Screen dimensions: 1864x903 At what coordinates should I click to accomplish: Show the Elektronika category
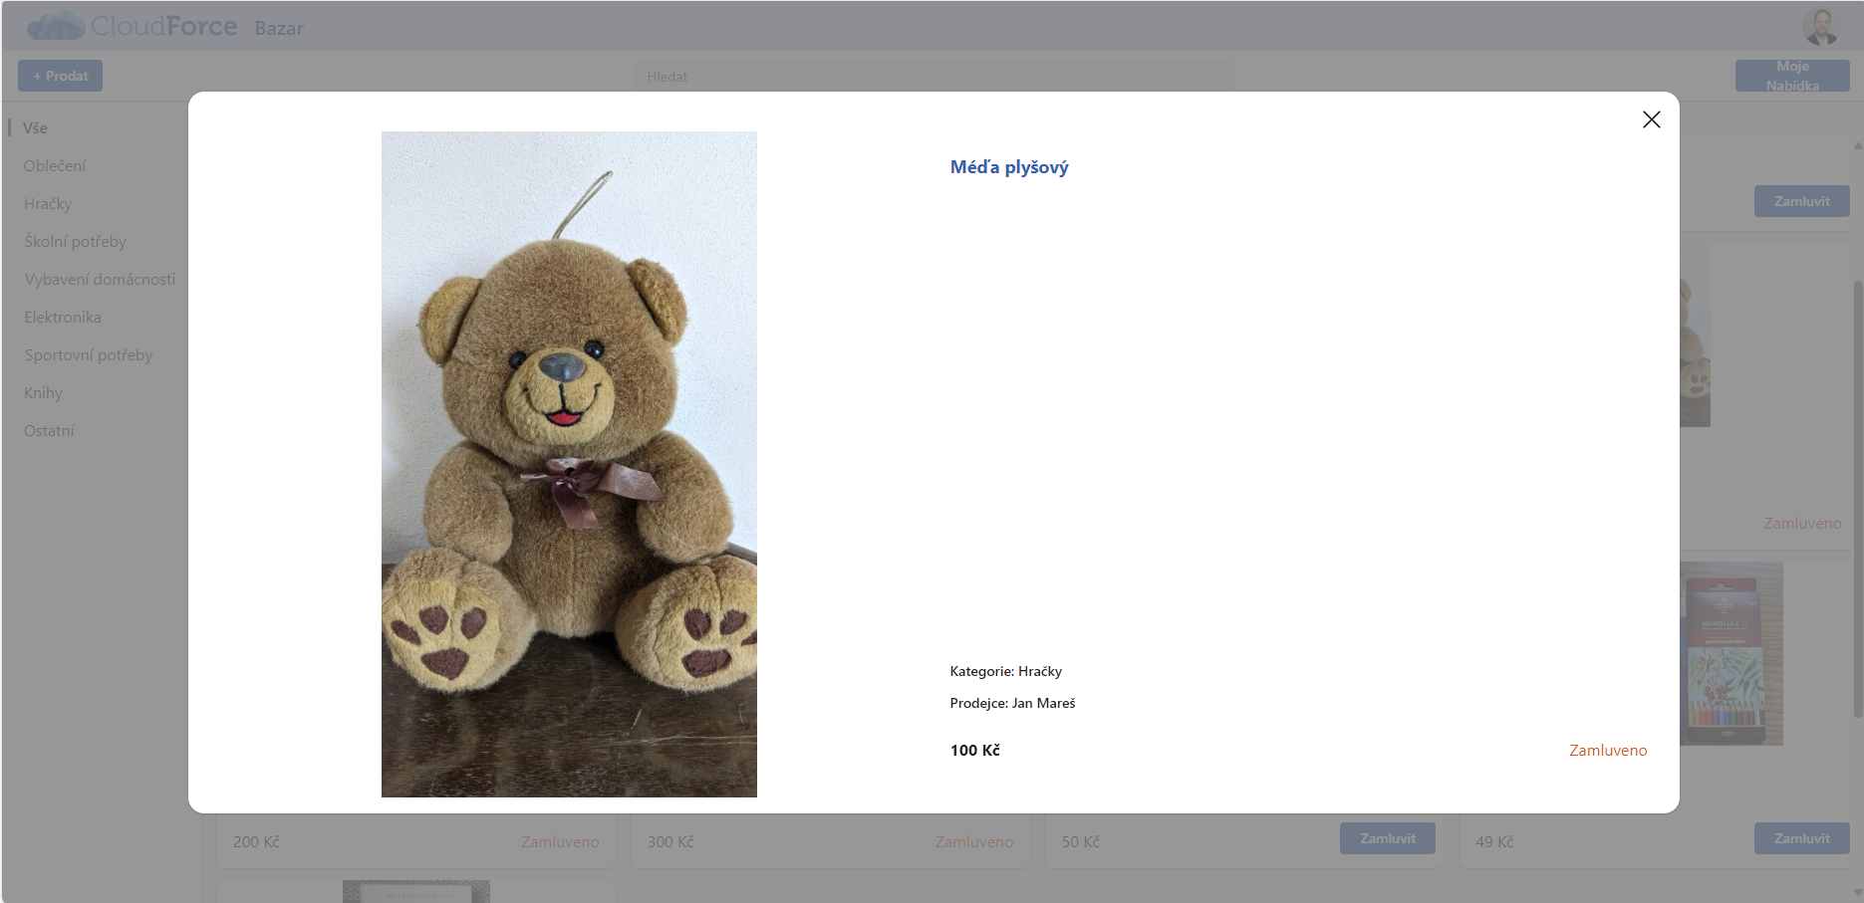point(63,318)
